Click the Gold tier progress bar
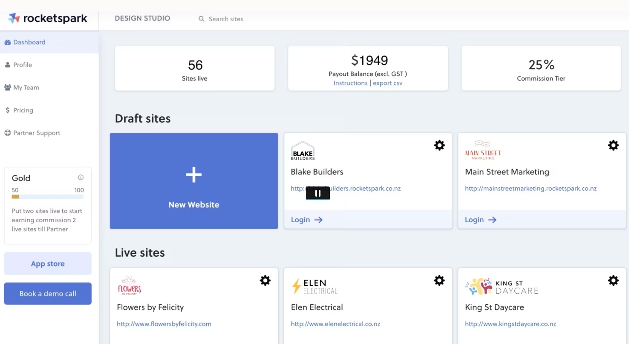629x344 pixels. 48,197
